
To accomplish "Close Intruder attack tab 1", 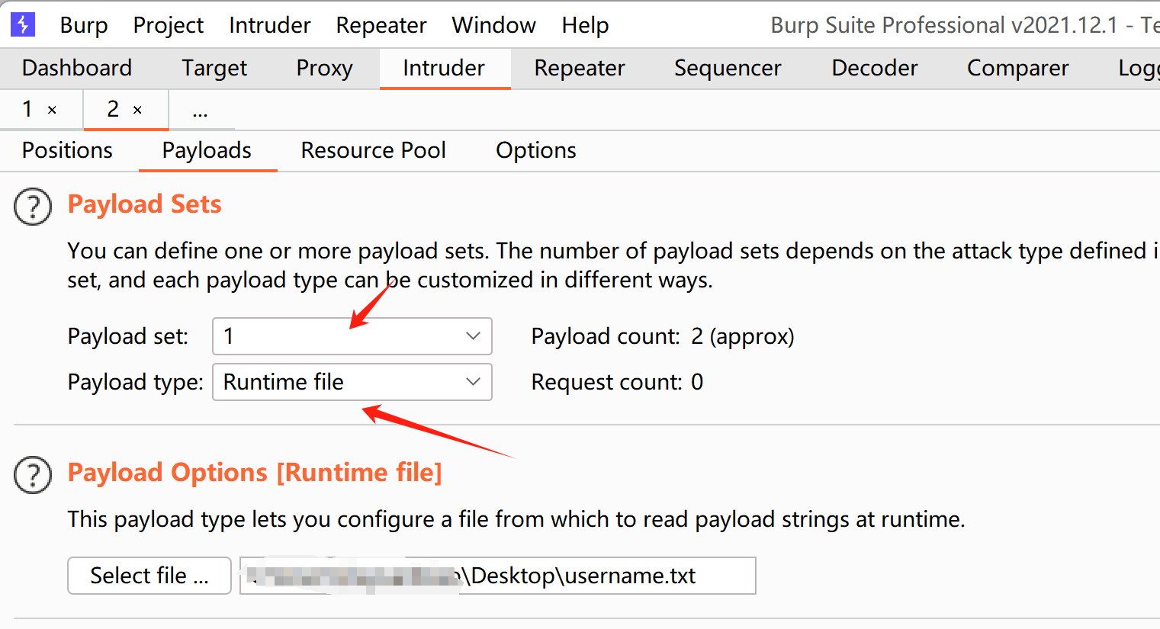I will (52, 110).
